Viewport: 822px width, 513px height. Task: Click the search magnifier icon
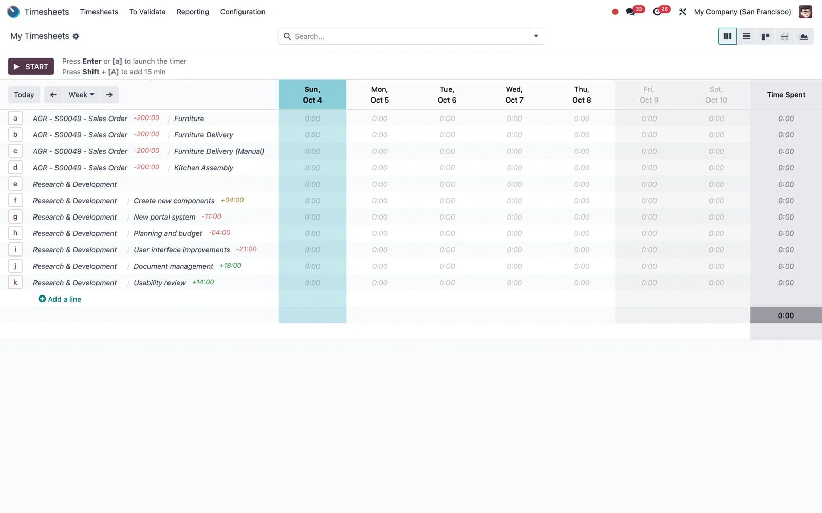pyautogui.click(x=287, y=36)
